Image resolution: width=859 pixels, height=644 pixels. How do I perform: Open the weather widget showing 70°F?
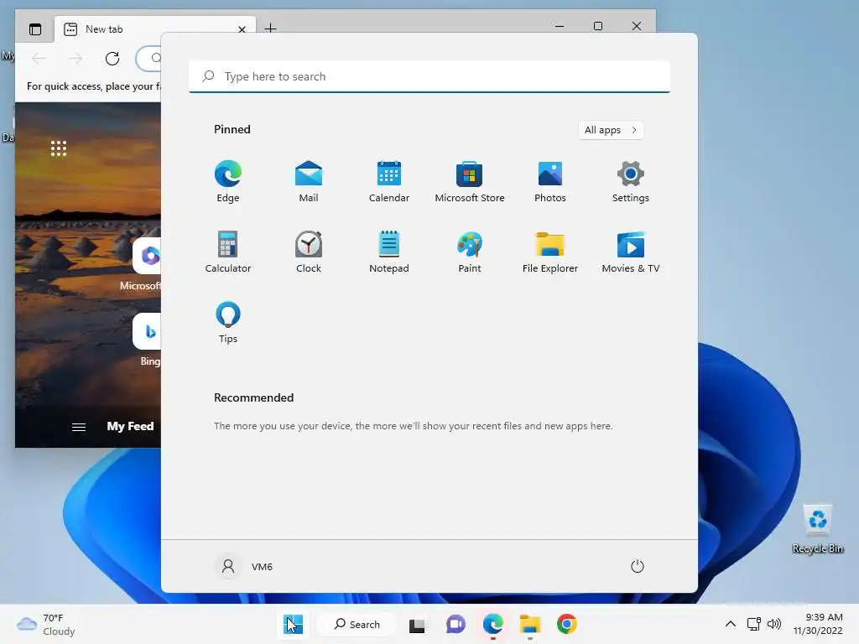click(46, 624)
